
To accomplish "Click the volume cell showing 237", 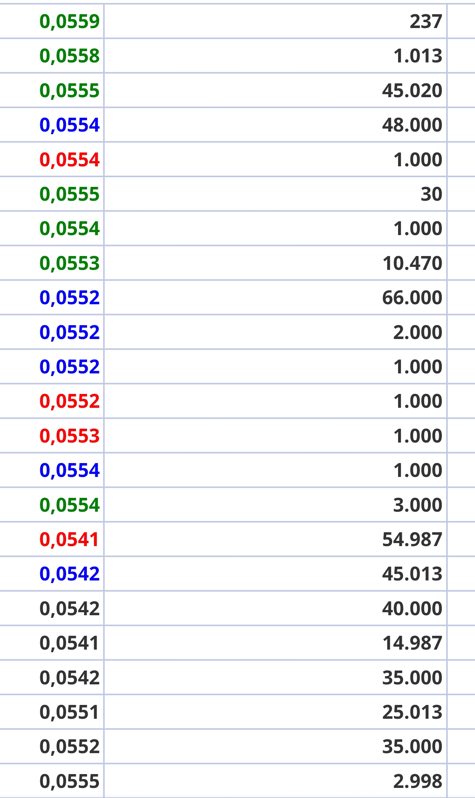I will 426,21.
